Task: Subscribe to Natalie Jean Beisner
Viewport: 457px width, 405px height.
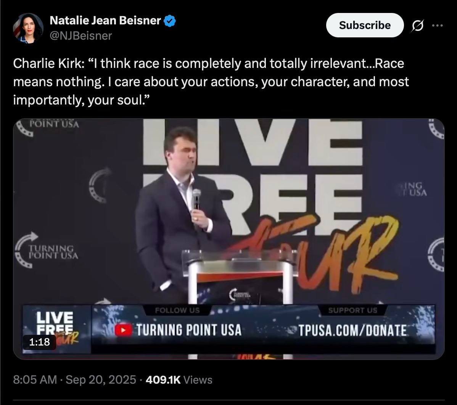Action: click(365, 25)
